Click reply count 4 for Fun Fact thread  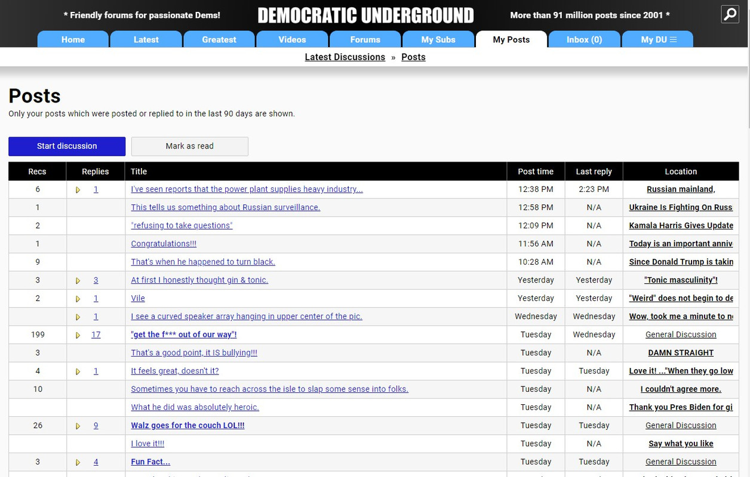(96, 462)
